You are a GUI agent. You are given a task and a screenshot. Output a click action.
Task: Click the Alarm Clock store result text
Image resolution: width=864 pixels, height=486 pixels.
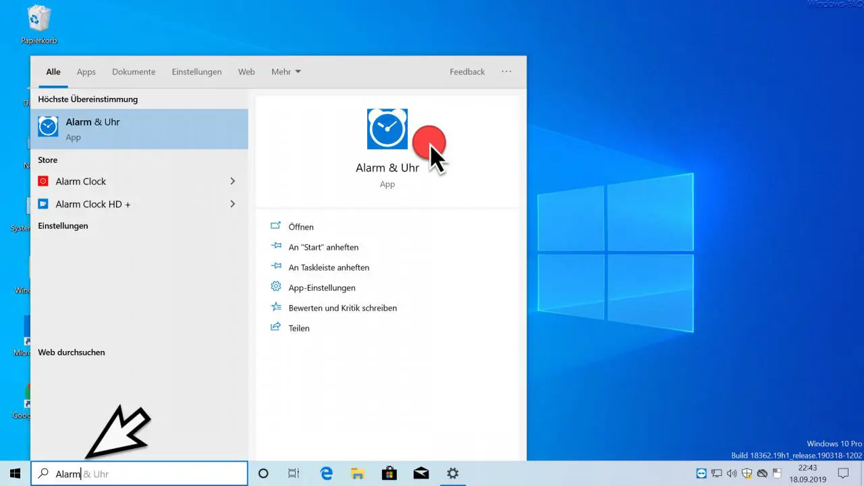click(x=81, y=182)
